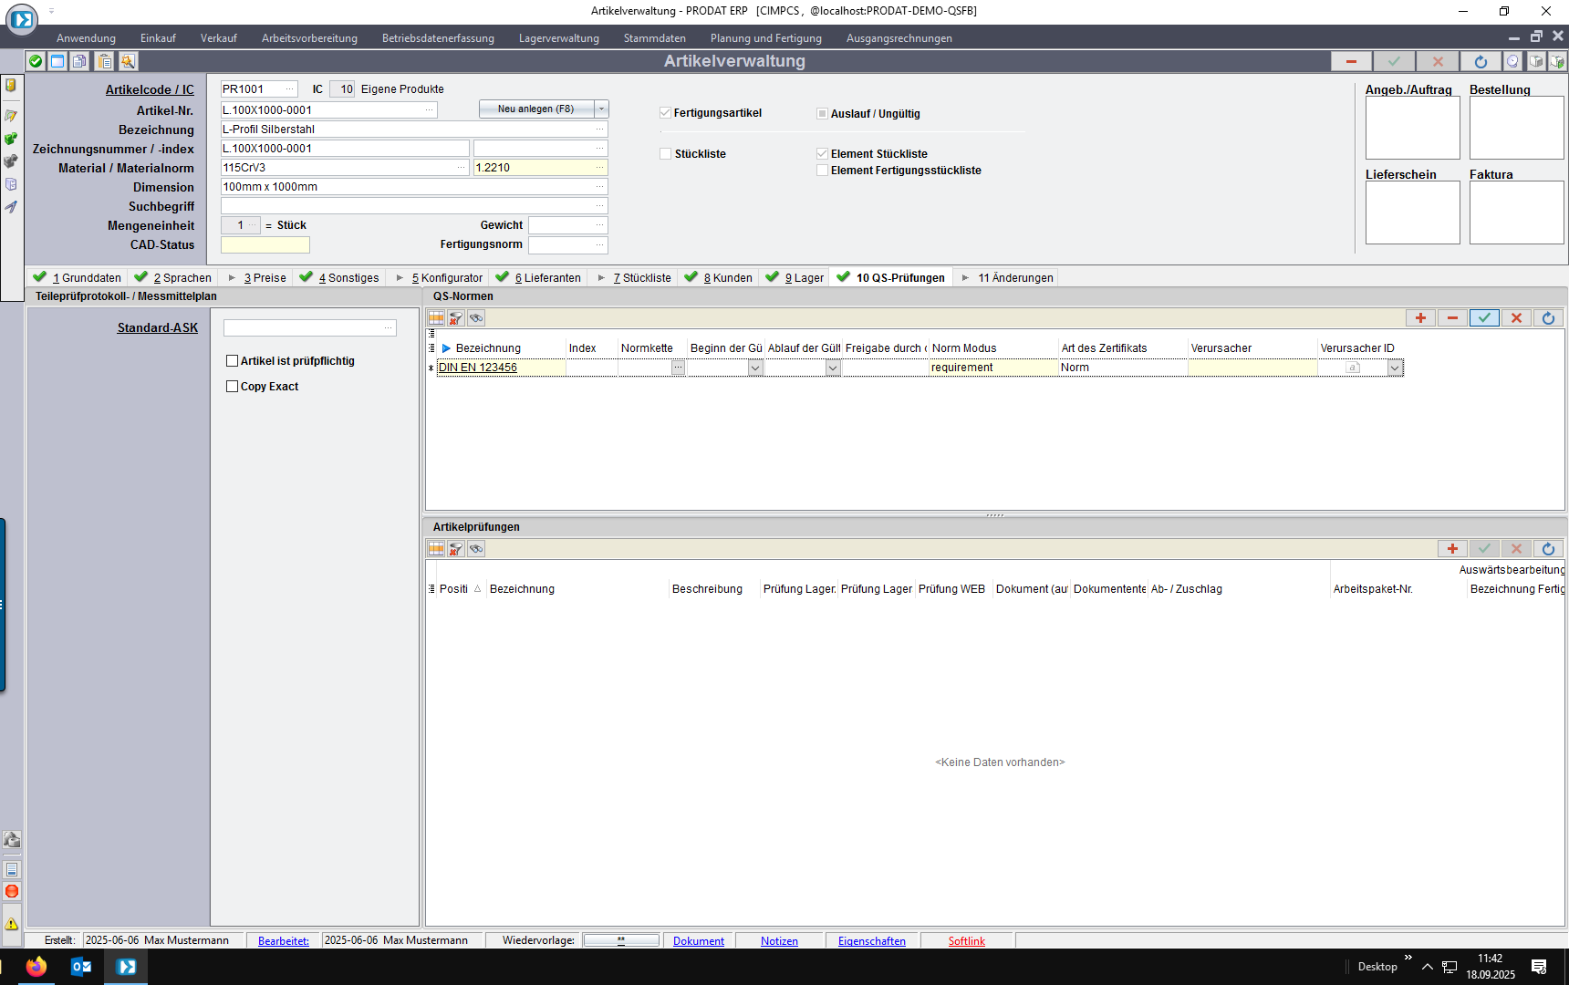This screenshot has height=985, width=1569.
Task: Add a new QS-Normen row with plus
Action: [x=1420, y=318]
